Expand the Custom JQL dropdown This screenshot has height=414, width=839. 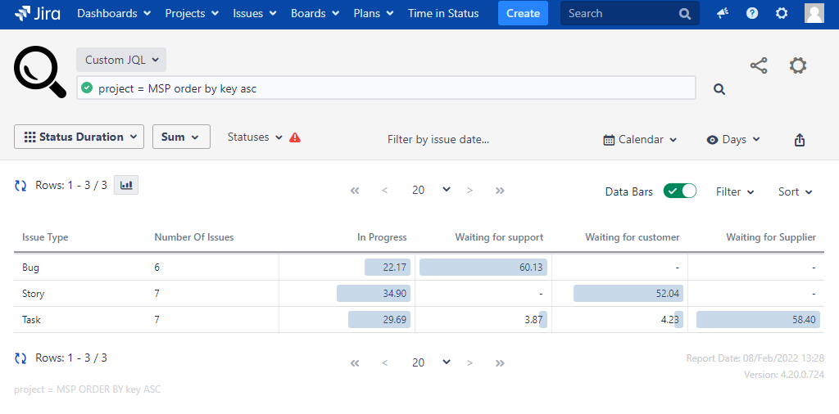121,60
